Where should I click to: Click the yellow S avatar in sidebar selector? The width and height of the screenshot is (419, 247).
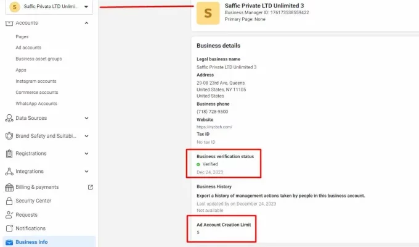pos(14,7)
